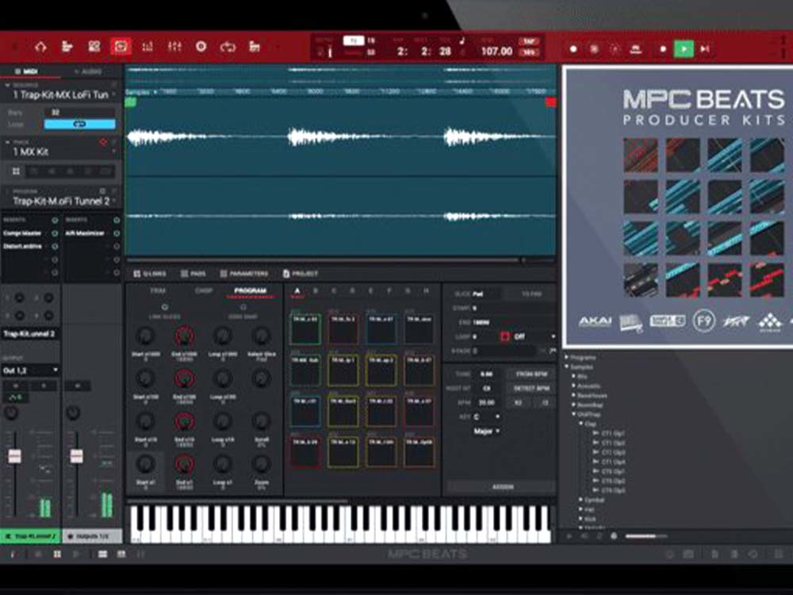Click the top-left green-outlined pad
Image resolution: width=793 pixels, height=595 pixels.
pos(305,329)
